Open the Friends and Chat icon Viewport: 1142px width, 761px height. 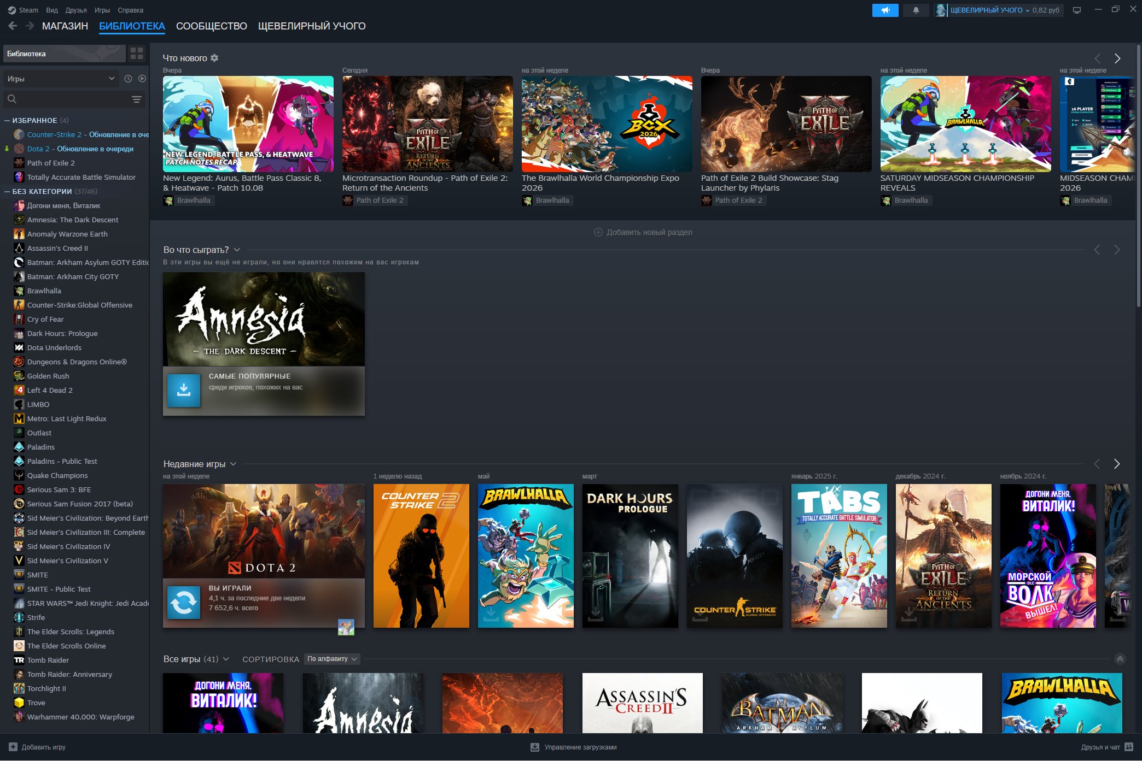[x=1129, y=747]
